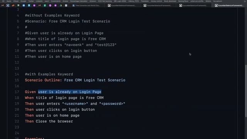Click line number 9 in the gutter
Viewport: 247px width, 139px height.
18,45
